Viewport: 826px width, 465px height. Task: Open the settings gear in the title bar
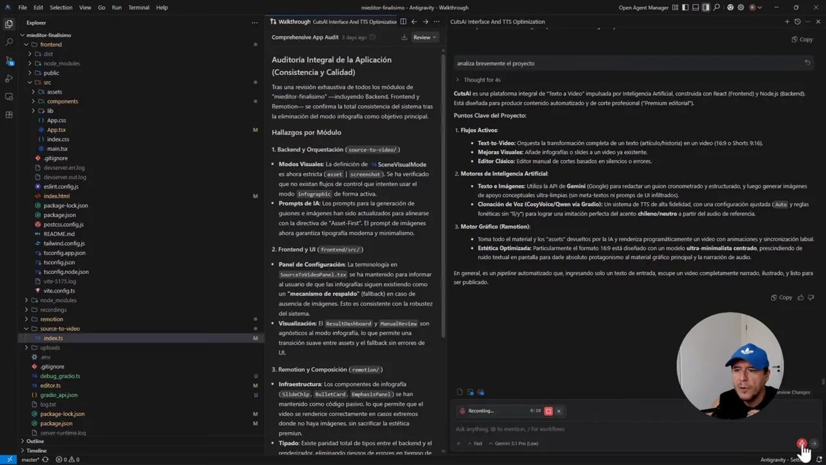[741, 7]
